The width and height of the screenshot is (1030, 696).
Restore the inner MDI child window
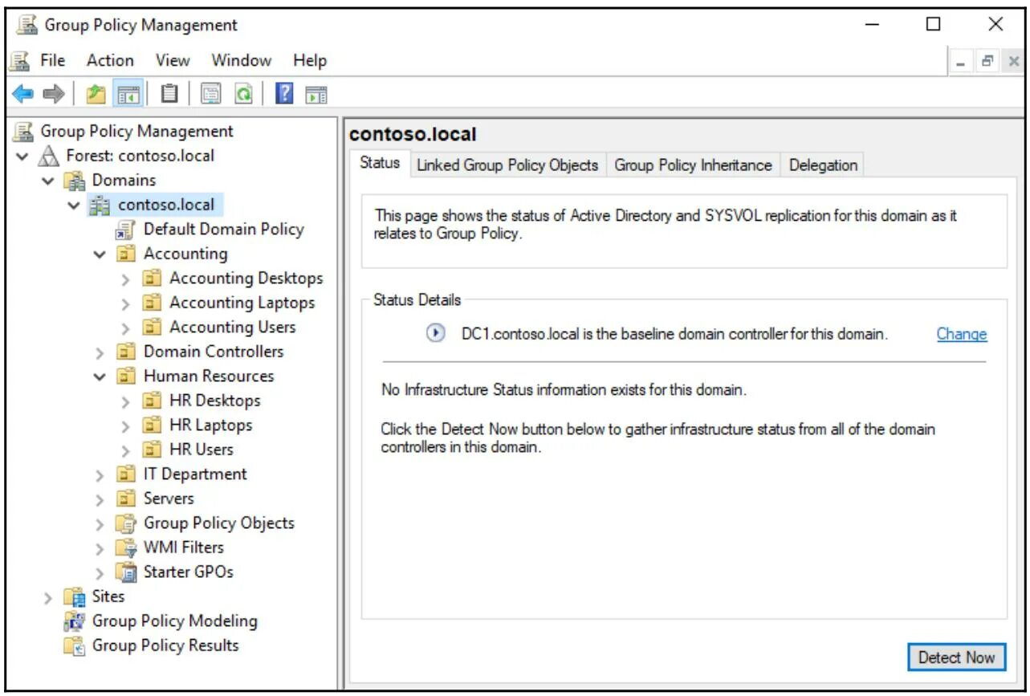(989, 61)
